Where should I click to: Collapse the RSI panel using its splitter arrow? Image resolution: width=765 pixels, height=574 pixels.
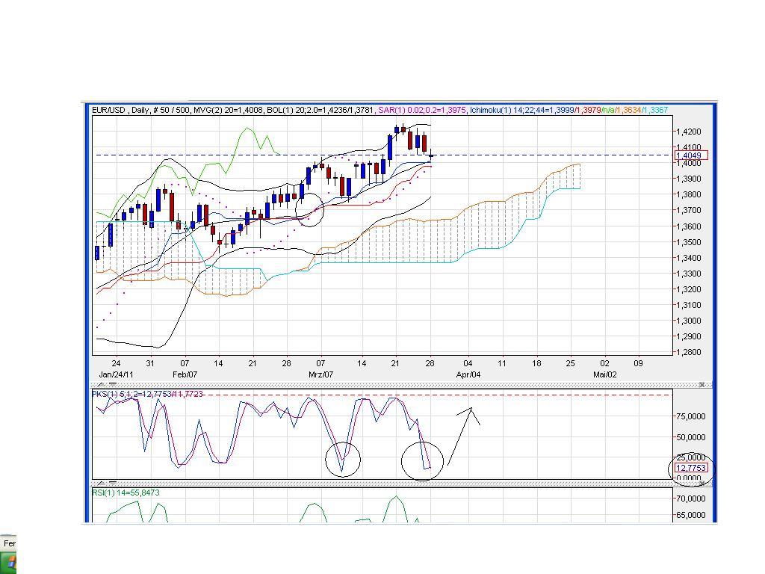[x=100, y=482]
